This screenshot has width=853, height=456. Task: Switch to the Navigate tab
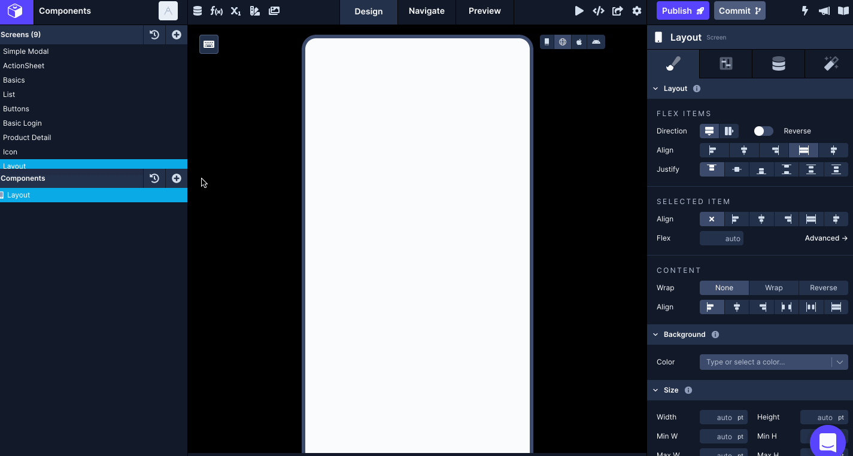click(x=427, y=11)
